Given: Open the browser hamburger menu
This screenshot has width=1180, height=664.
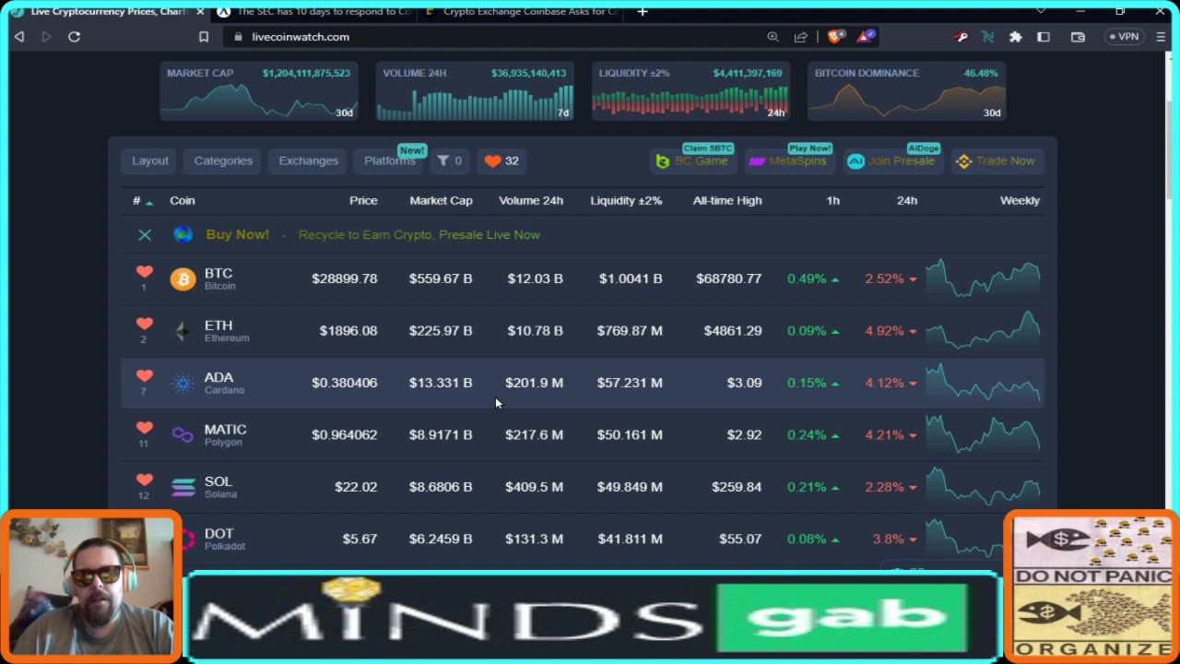Looking at the screenshot, I should [x=1160, y=37].
